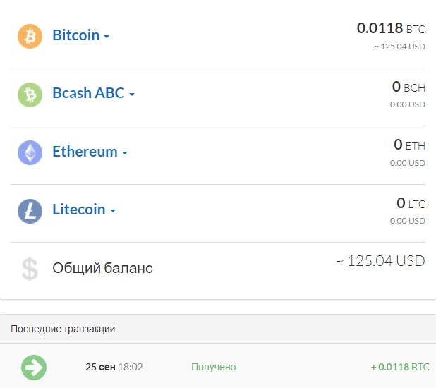Screen dimensions: 436x388
Task: Click the orange Bitcoin coin icon
Action: click(30, 36)
